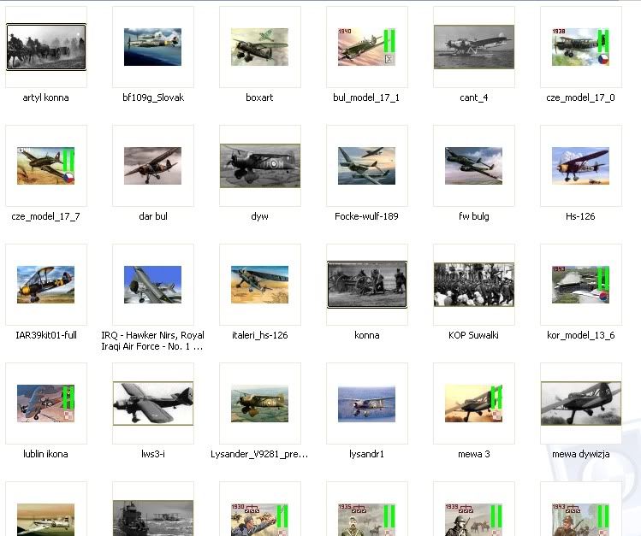Click the label 'IRQ - Hawker Nirs, Royal Iraqi Air Force'
Screen dimensions: 641x536
(152, 341)
